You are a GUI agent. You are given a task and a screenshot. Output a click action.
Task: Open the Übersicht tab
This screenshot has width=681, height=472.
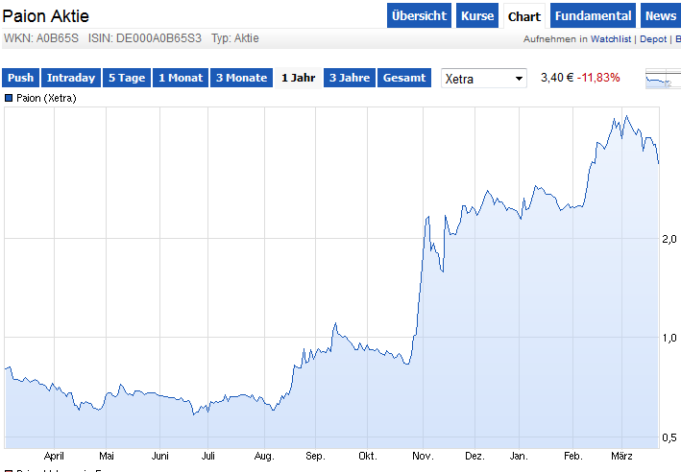tap(419, 15)
